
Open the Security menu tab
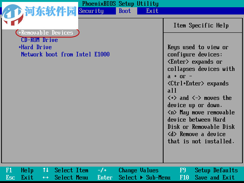tap(91, 11)
